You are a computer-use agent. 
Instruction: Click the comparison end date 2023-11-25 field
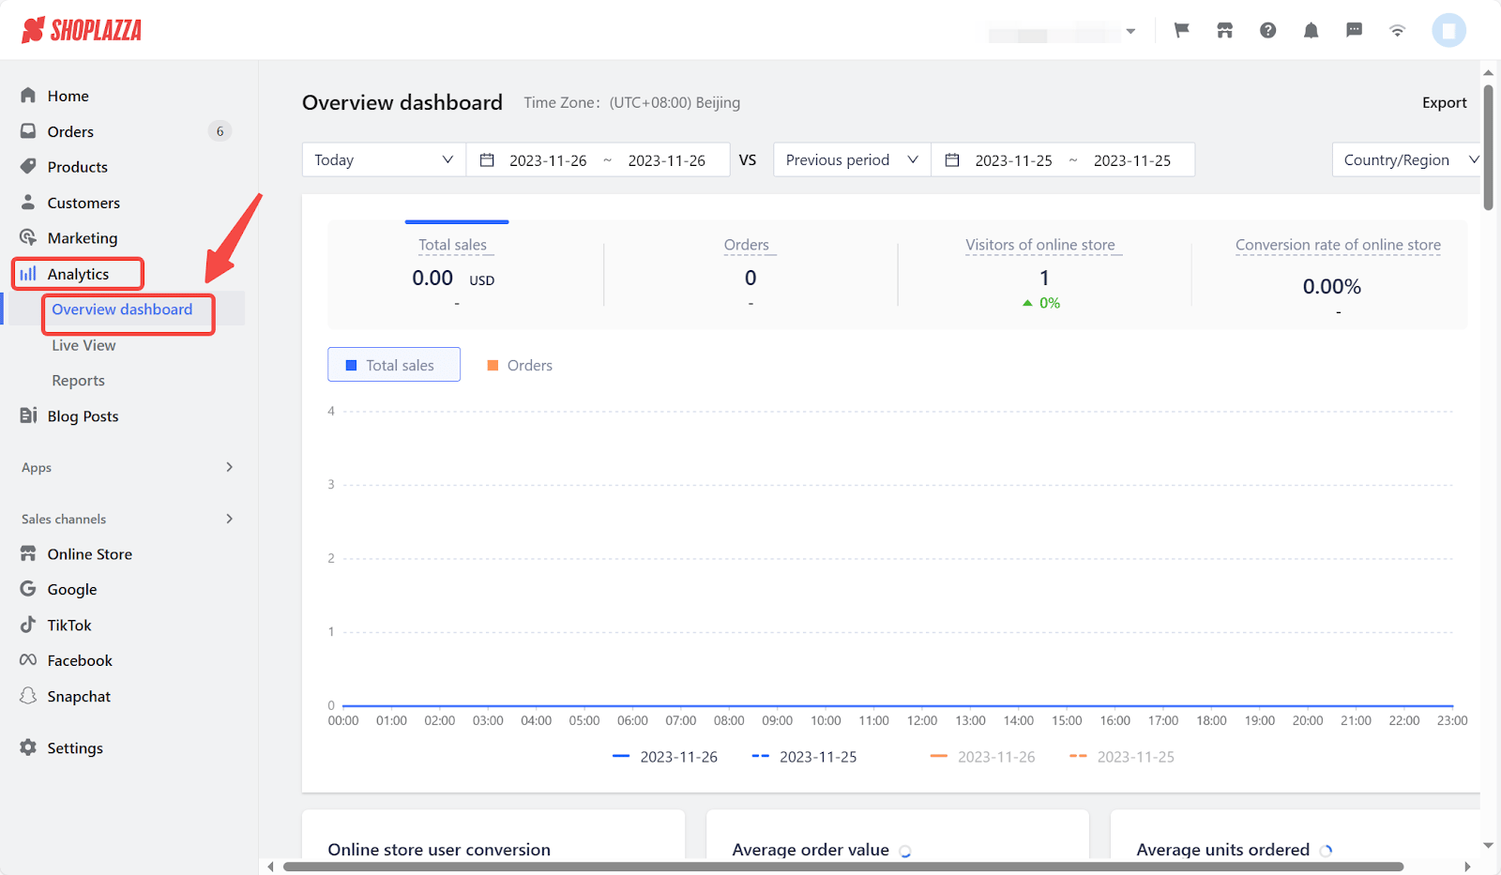tap(1132, 160)
